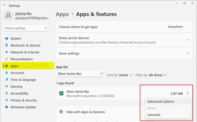The height and width of the screenshot is (122, 197).
Task: Open the Anywhere dropdown for app sources
Action: (x=178, y=26)
